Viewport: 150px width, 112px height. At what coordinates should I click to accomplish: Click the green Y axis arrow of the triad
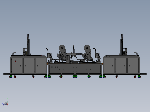(x=7, y=103)
